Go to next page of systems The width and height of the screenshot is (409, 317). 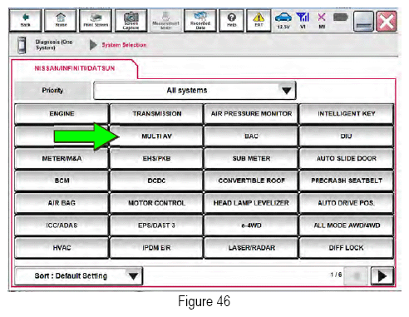(382, 276)
